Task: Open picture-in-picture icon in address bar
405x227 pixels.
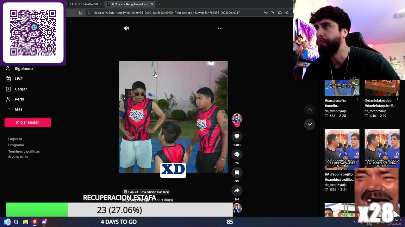Action: pos(280,13)
